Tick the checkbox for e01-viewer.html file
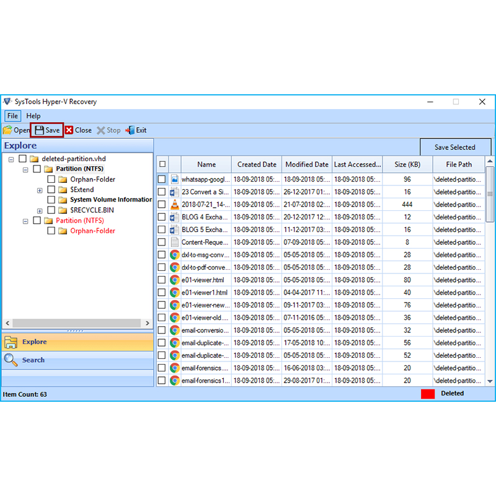 (x=162, y=280)
